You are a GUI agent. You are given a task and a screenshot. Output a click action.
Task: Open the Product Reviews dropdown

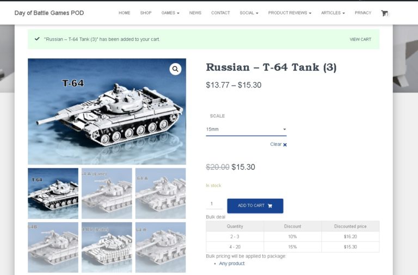(290, 13)
